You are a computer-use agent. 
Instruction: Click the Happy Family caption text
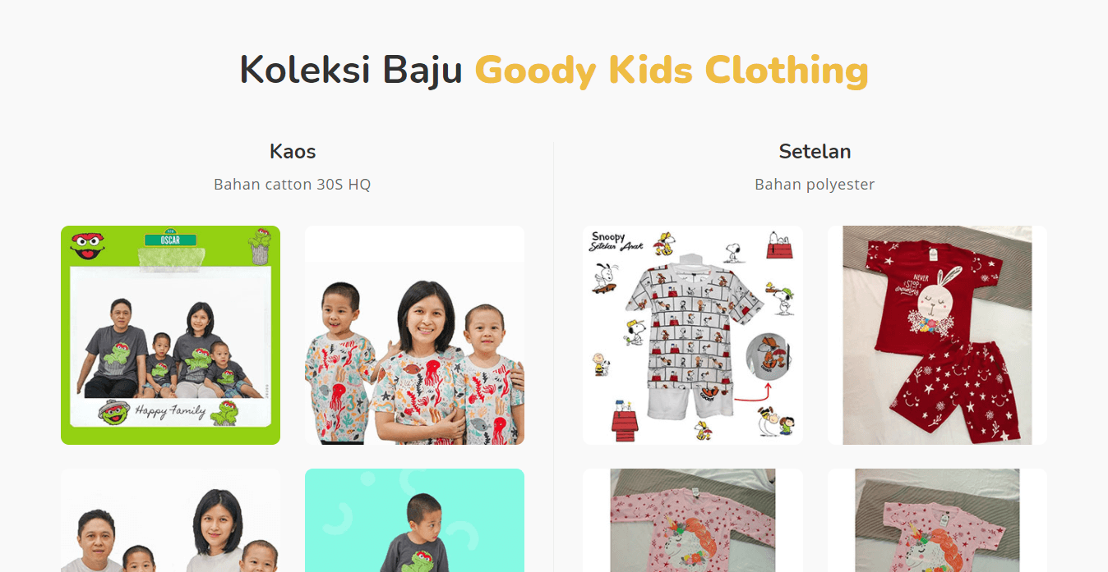pyautogui.click(x=169, y=410)
